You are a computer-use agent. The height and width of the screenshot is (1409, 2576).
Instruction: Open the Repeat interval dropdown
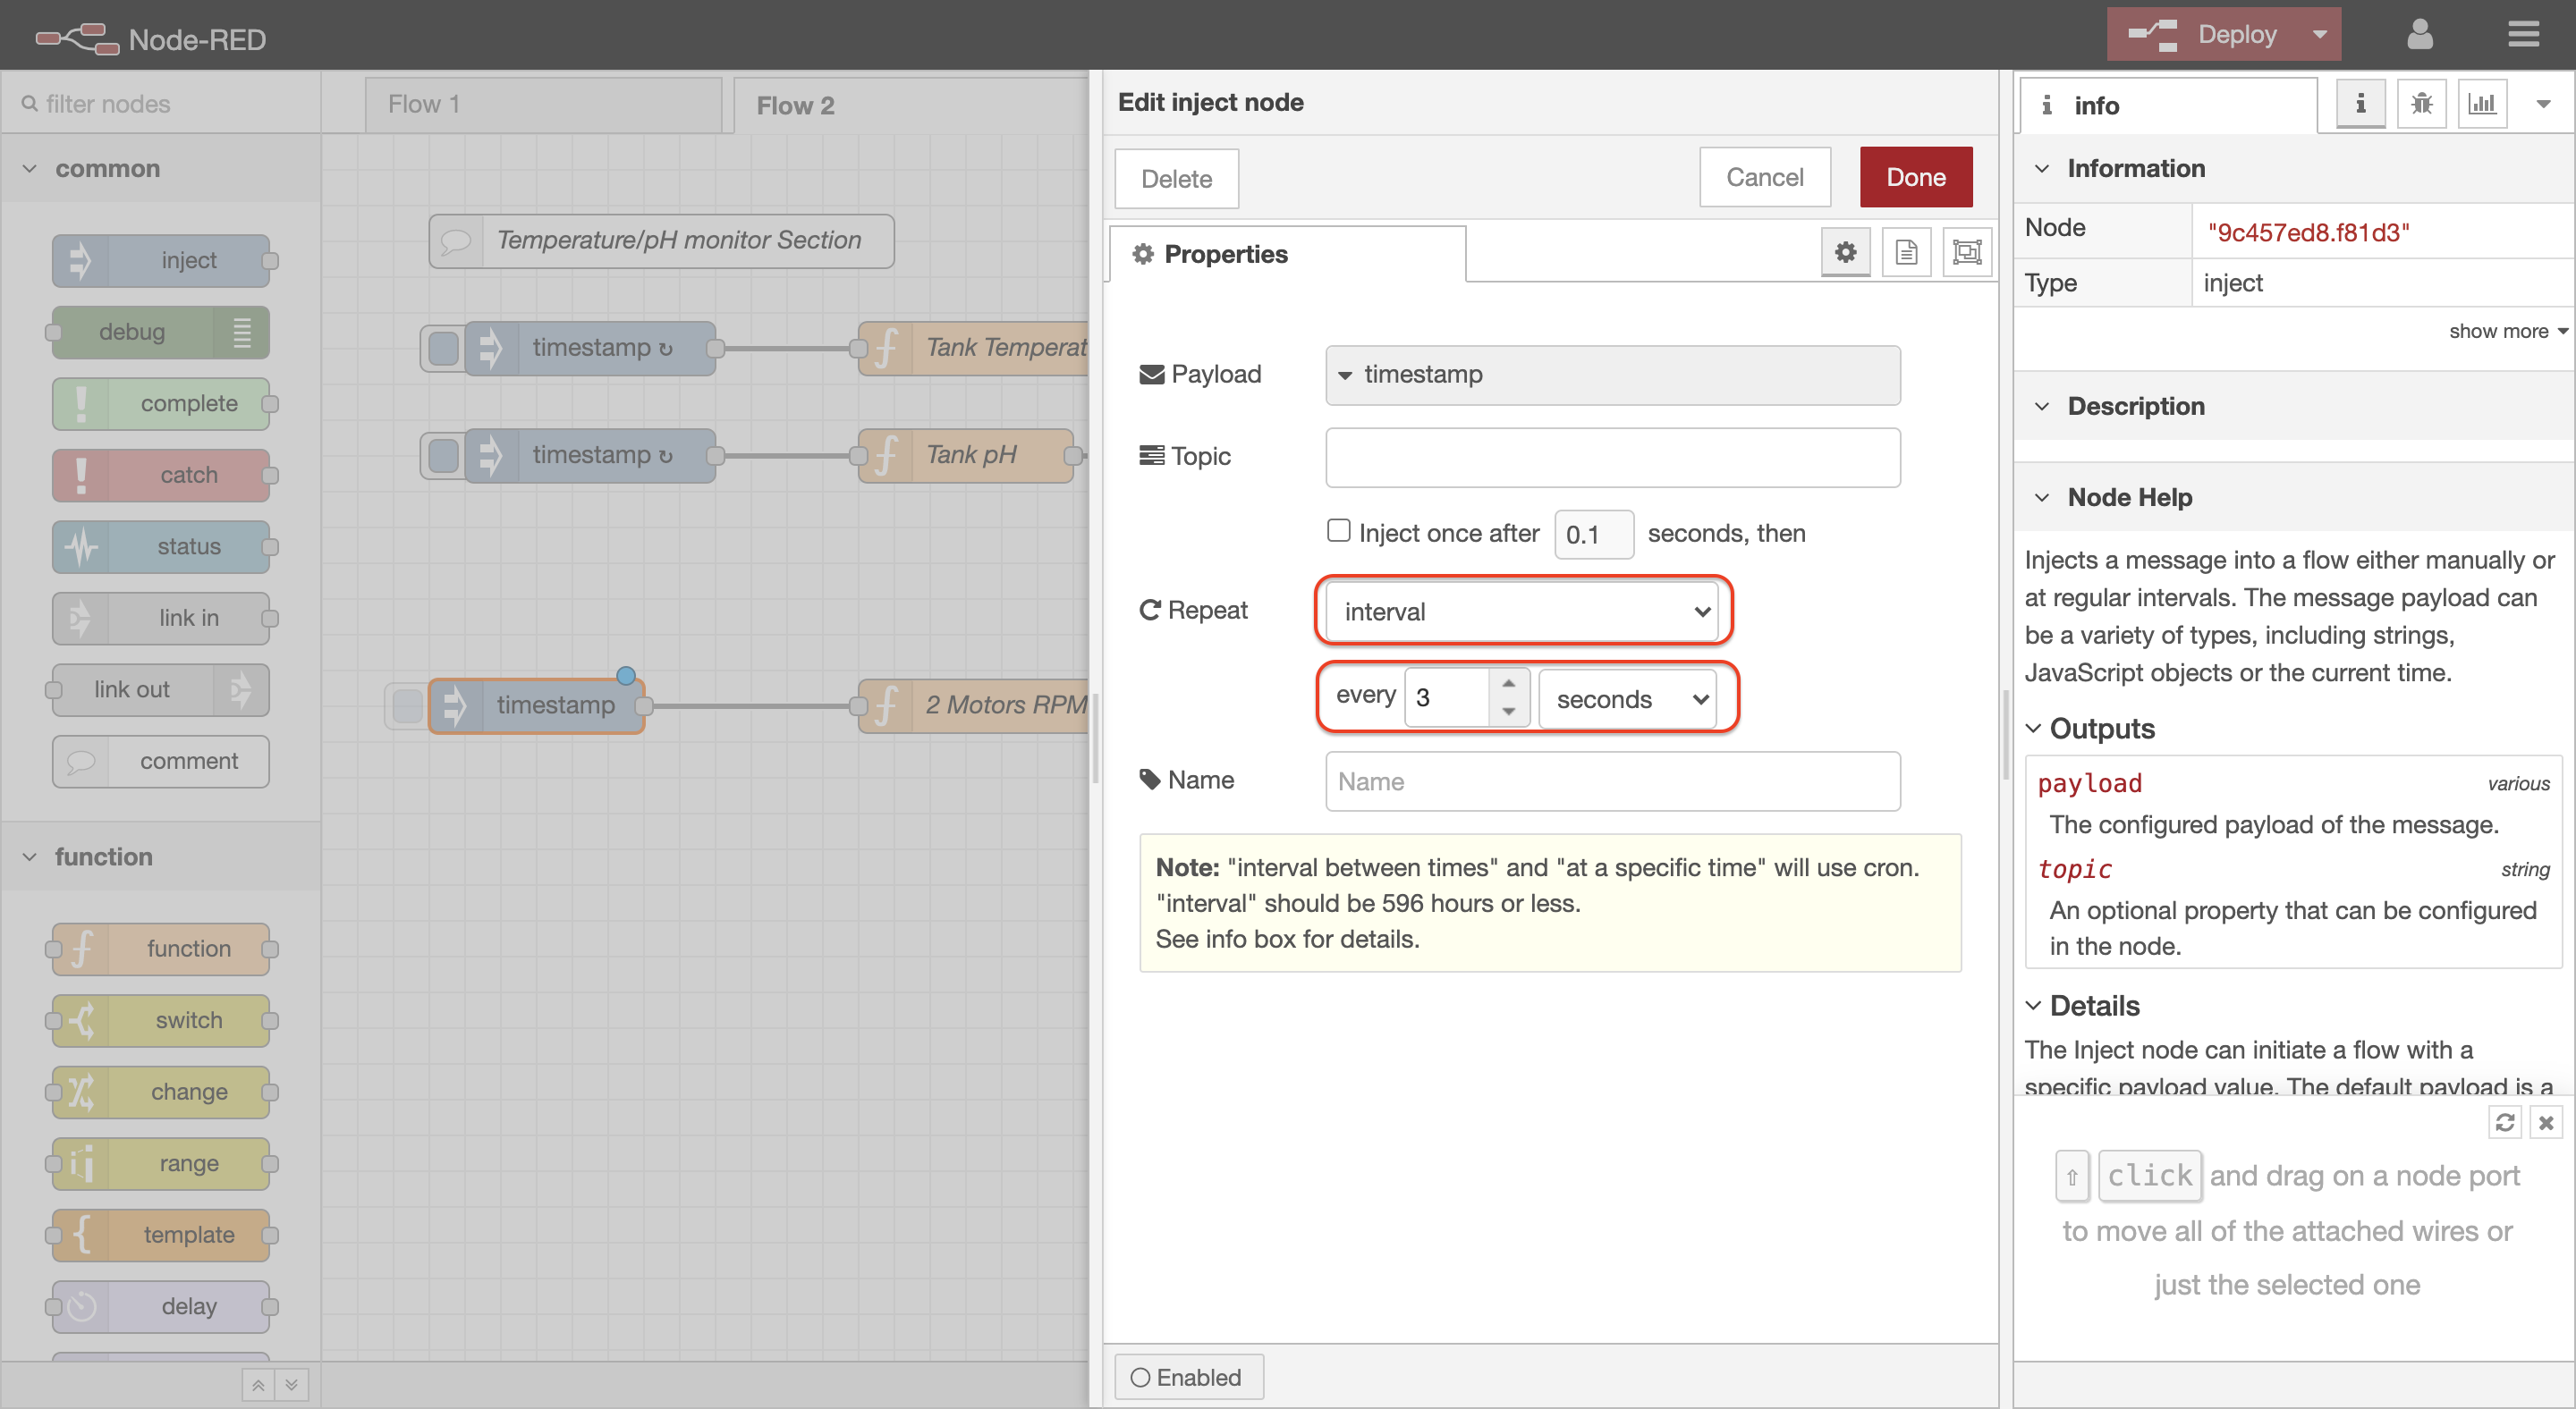[x=1522, y=612]
